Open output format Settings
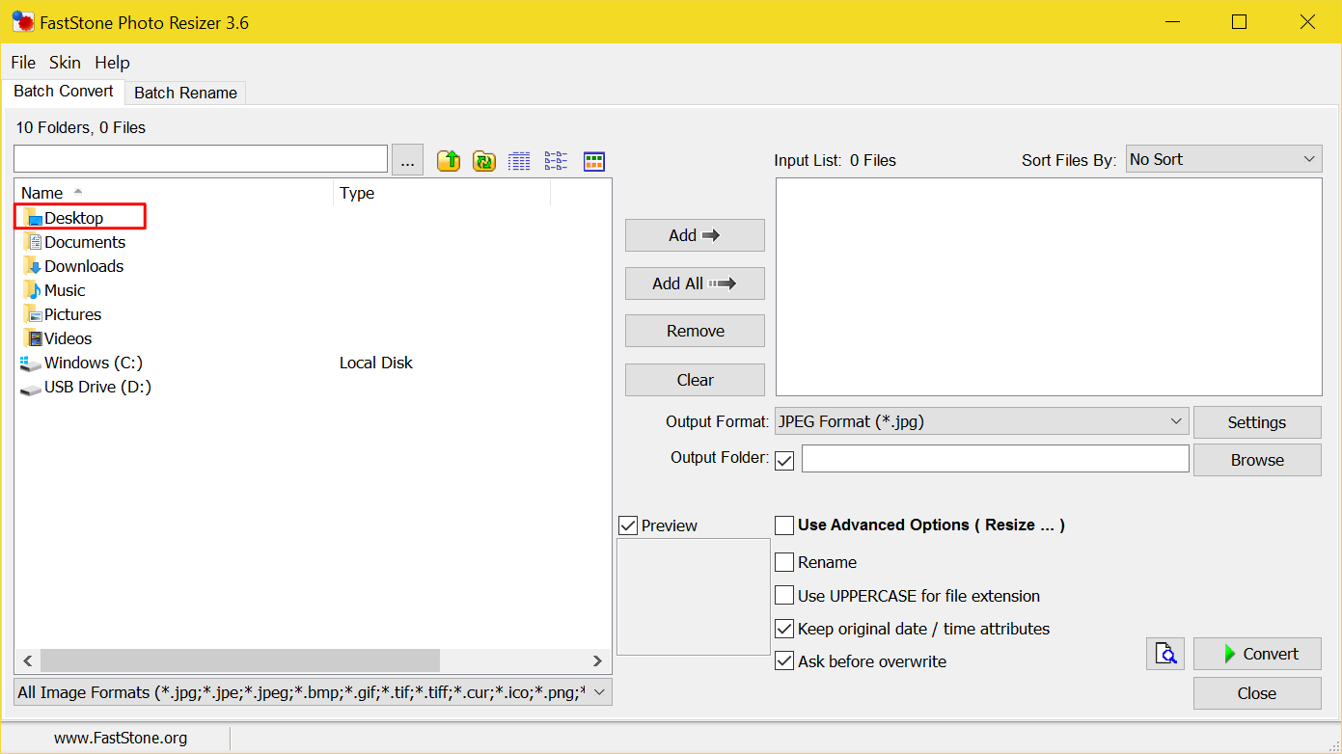 click(1257, 422)
